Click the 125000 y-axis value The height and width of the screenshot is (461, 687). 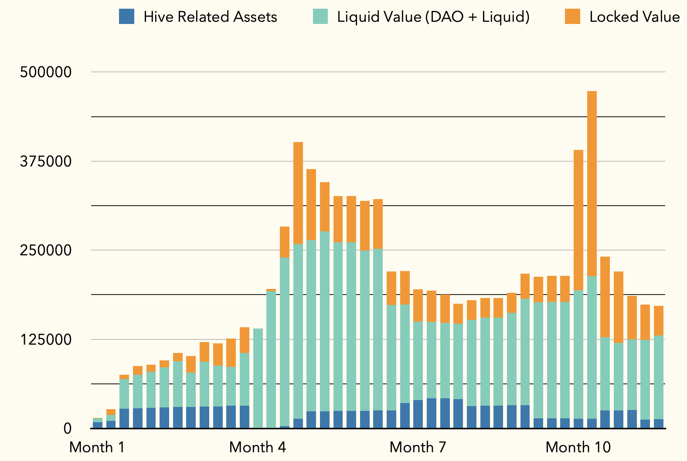click(46, 339)
